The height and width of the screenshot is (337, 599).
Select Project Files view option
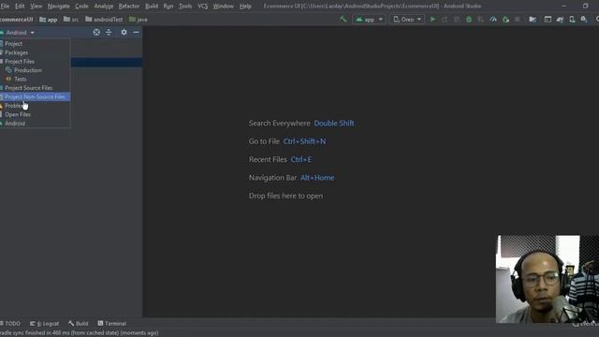click(x=35, y=62)
